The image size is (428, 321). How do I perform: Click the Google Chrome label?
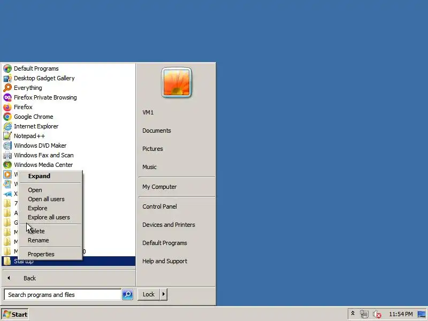34,117
